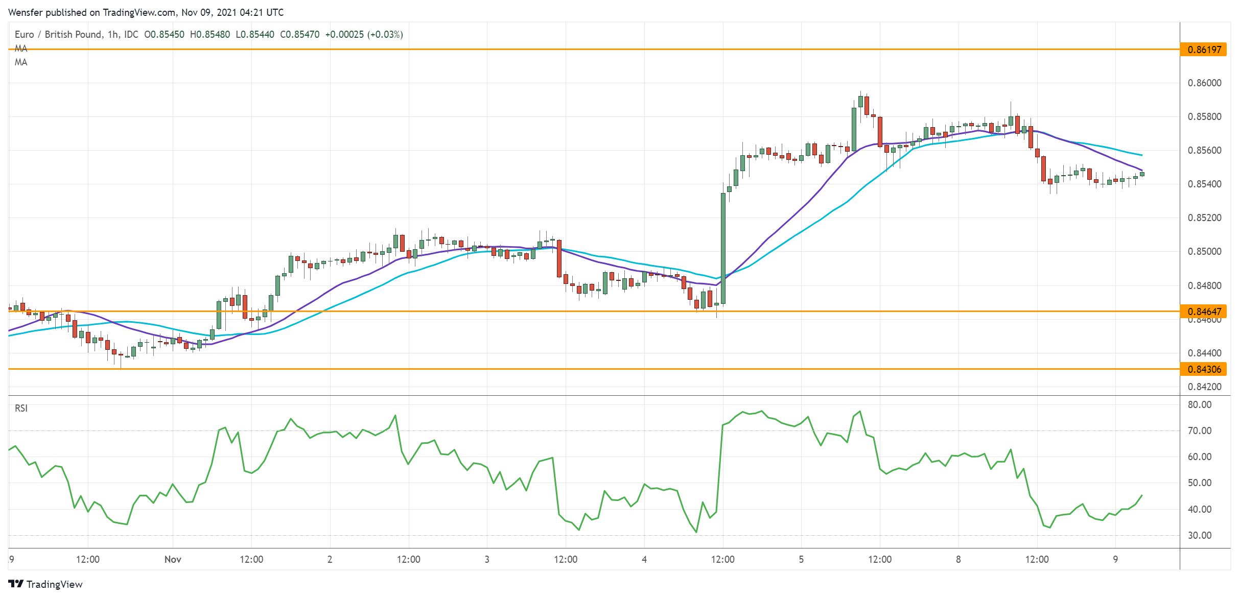1239x598 pixels.
Task: Click the second MA indicator label
Action: point(21,62)
